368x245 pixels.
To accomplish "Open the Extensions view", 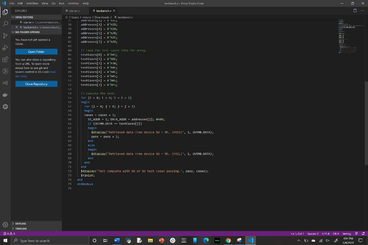I will [5, 59].
